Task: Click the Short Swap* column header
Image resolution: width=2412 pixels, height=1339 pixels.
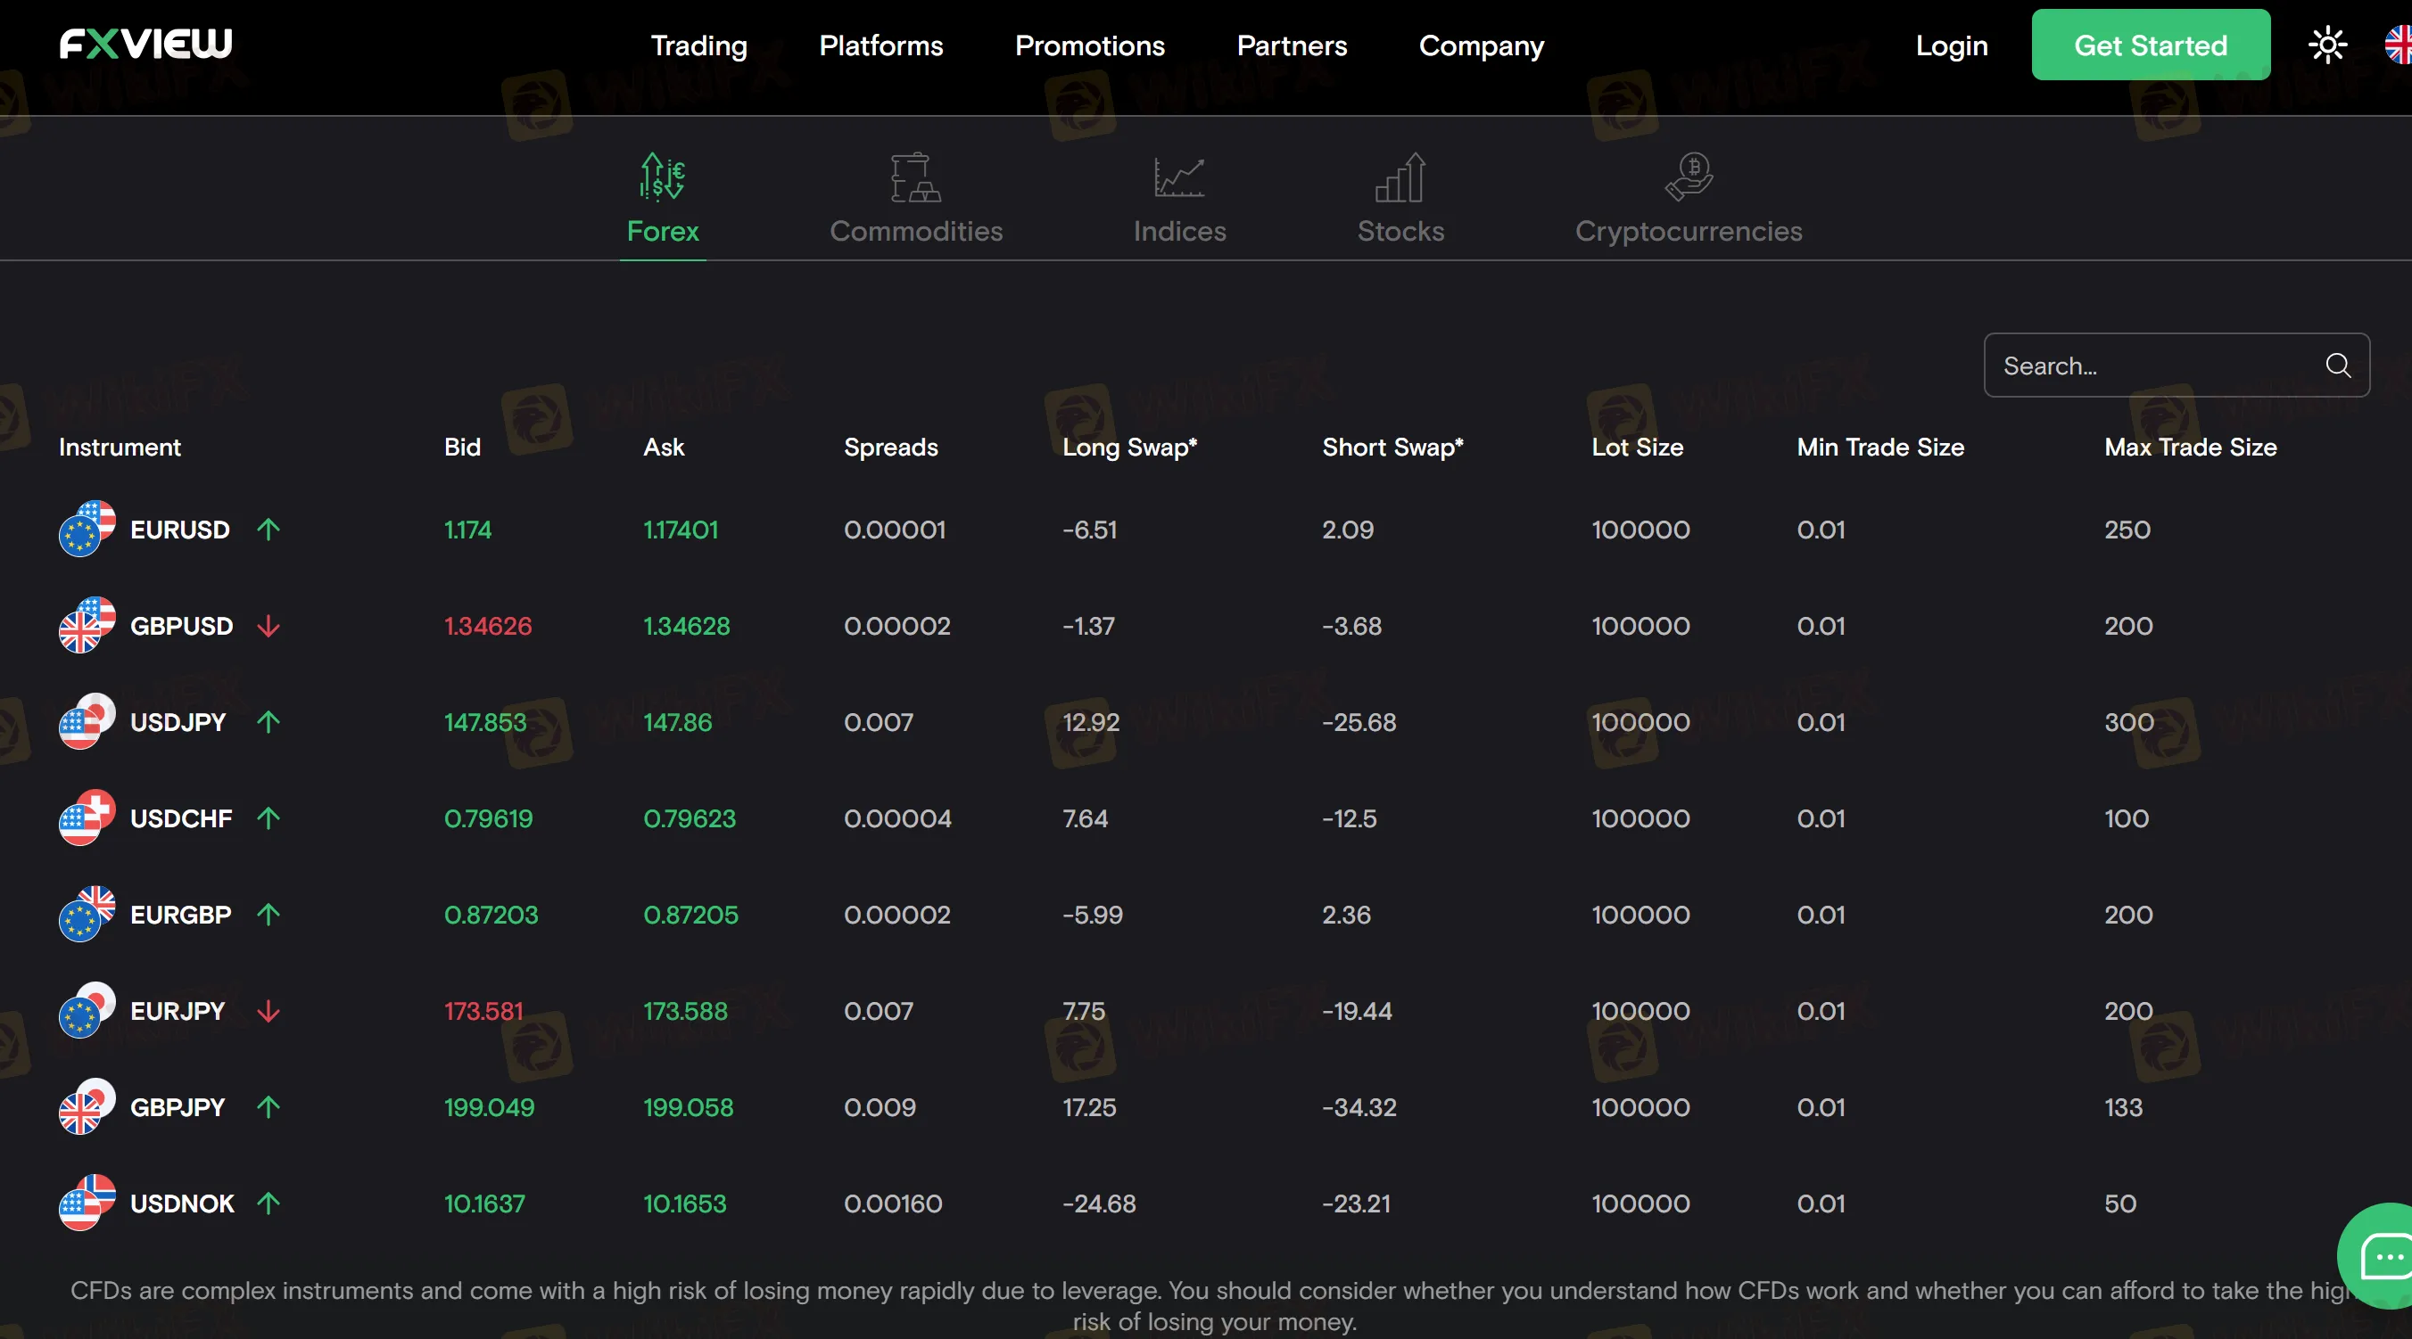Action: [x=1392, y=448]
